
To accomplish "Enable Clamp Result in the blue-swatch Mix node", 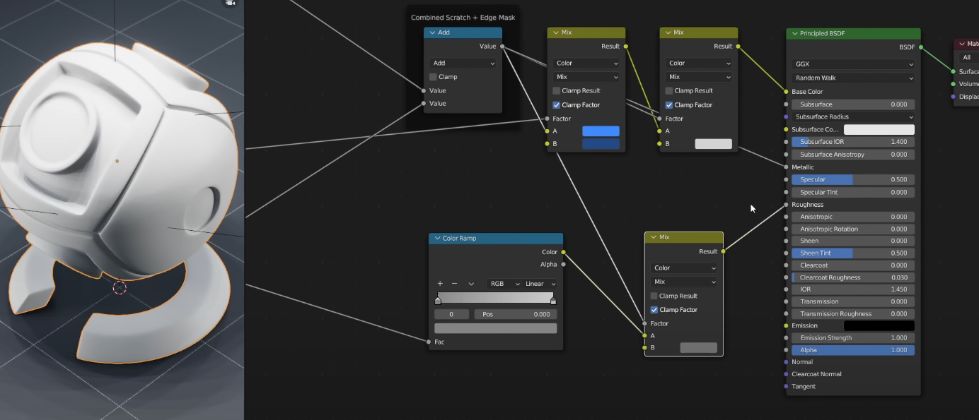I will point(556,90).
